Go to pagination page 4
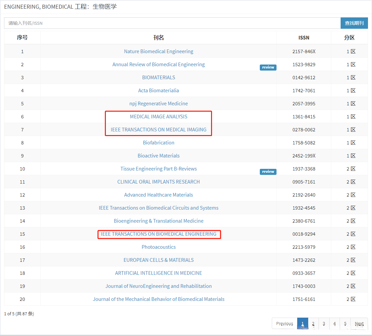372x335 pixels. (x=335, y=324)
